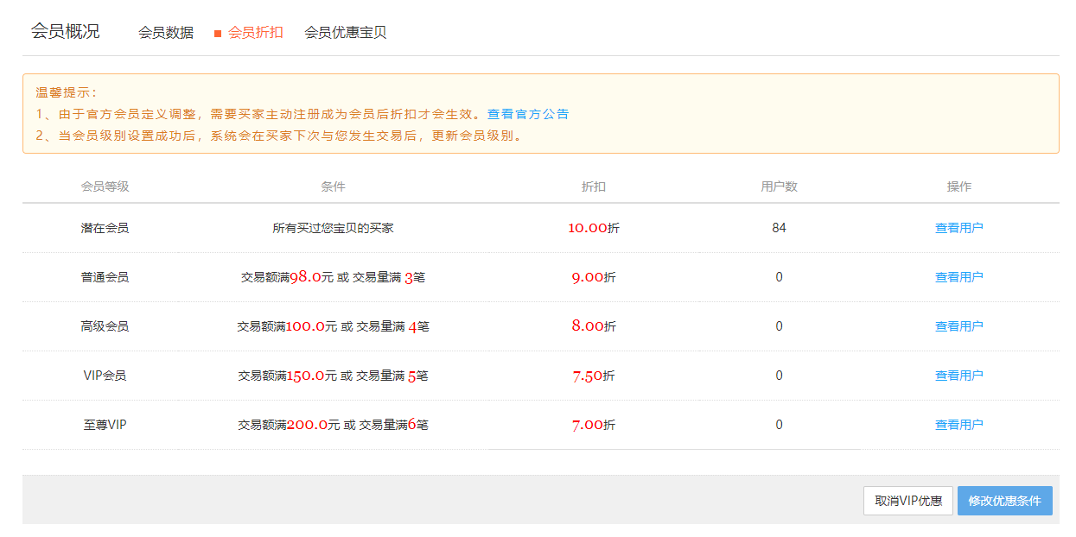Click the 条件 column header
Image resolution: width=1076 pixels, height=537 pixels.
pyautogui.click(x=333, y=186)
